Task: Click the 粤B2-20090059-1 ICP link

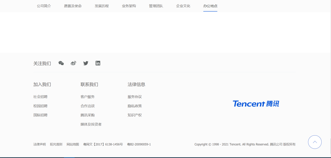Action: (139, 144)
